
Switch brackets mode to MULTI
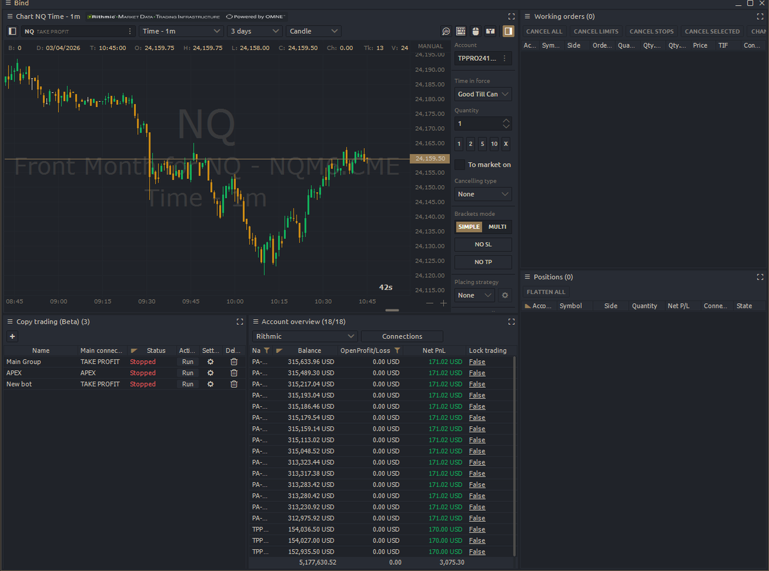497,227
